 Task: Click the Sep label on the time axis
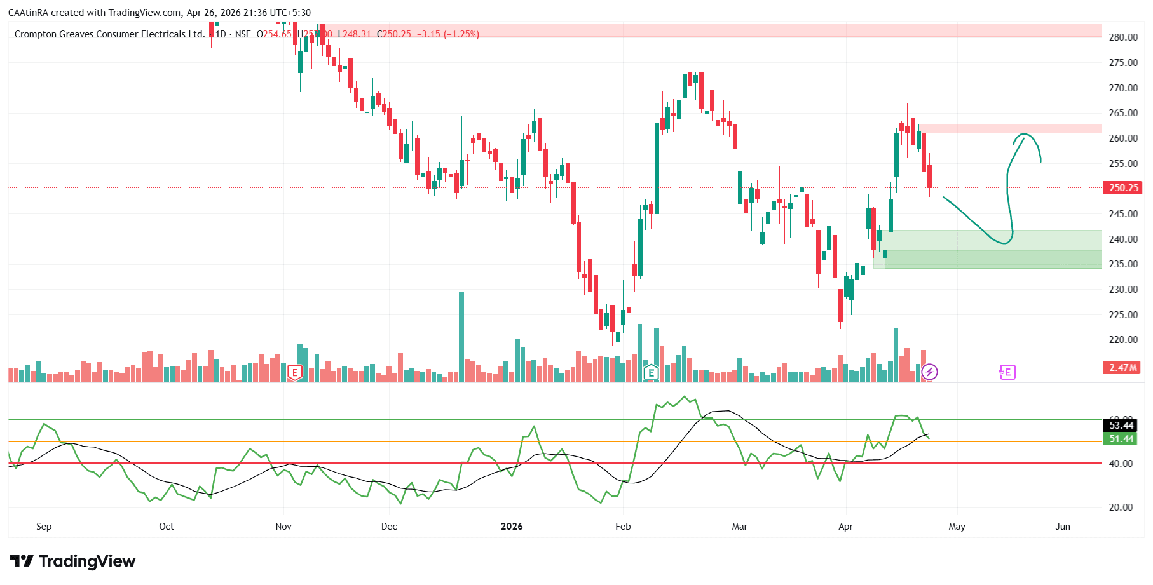click(44, 527)
